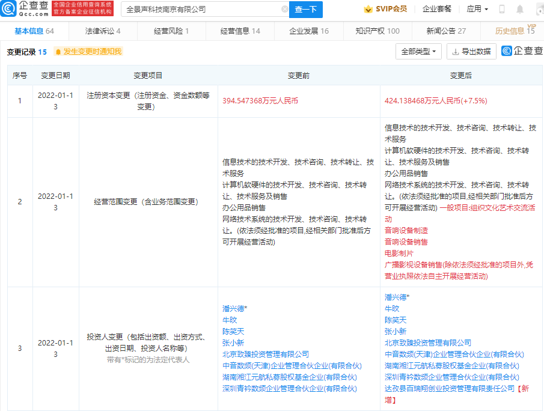The image size is (544, 411).
Task: Select the 424.138468万元人民币(+7.5%) value
Action: 436,101
